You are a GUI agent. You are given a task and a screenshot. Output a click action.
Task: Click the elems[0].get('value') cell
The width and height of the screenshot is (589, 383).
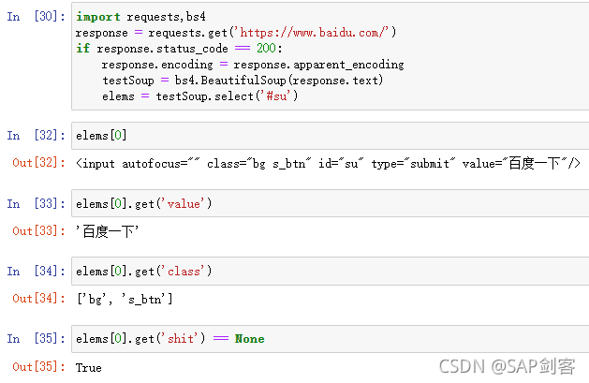click(x=331, y=203)
